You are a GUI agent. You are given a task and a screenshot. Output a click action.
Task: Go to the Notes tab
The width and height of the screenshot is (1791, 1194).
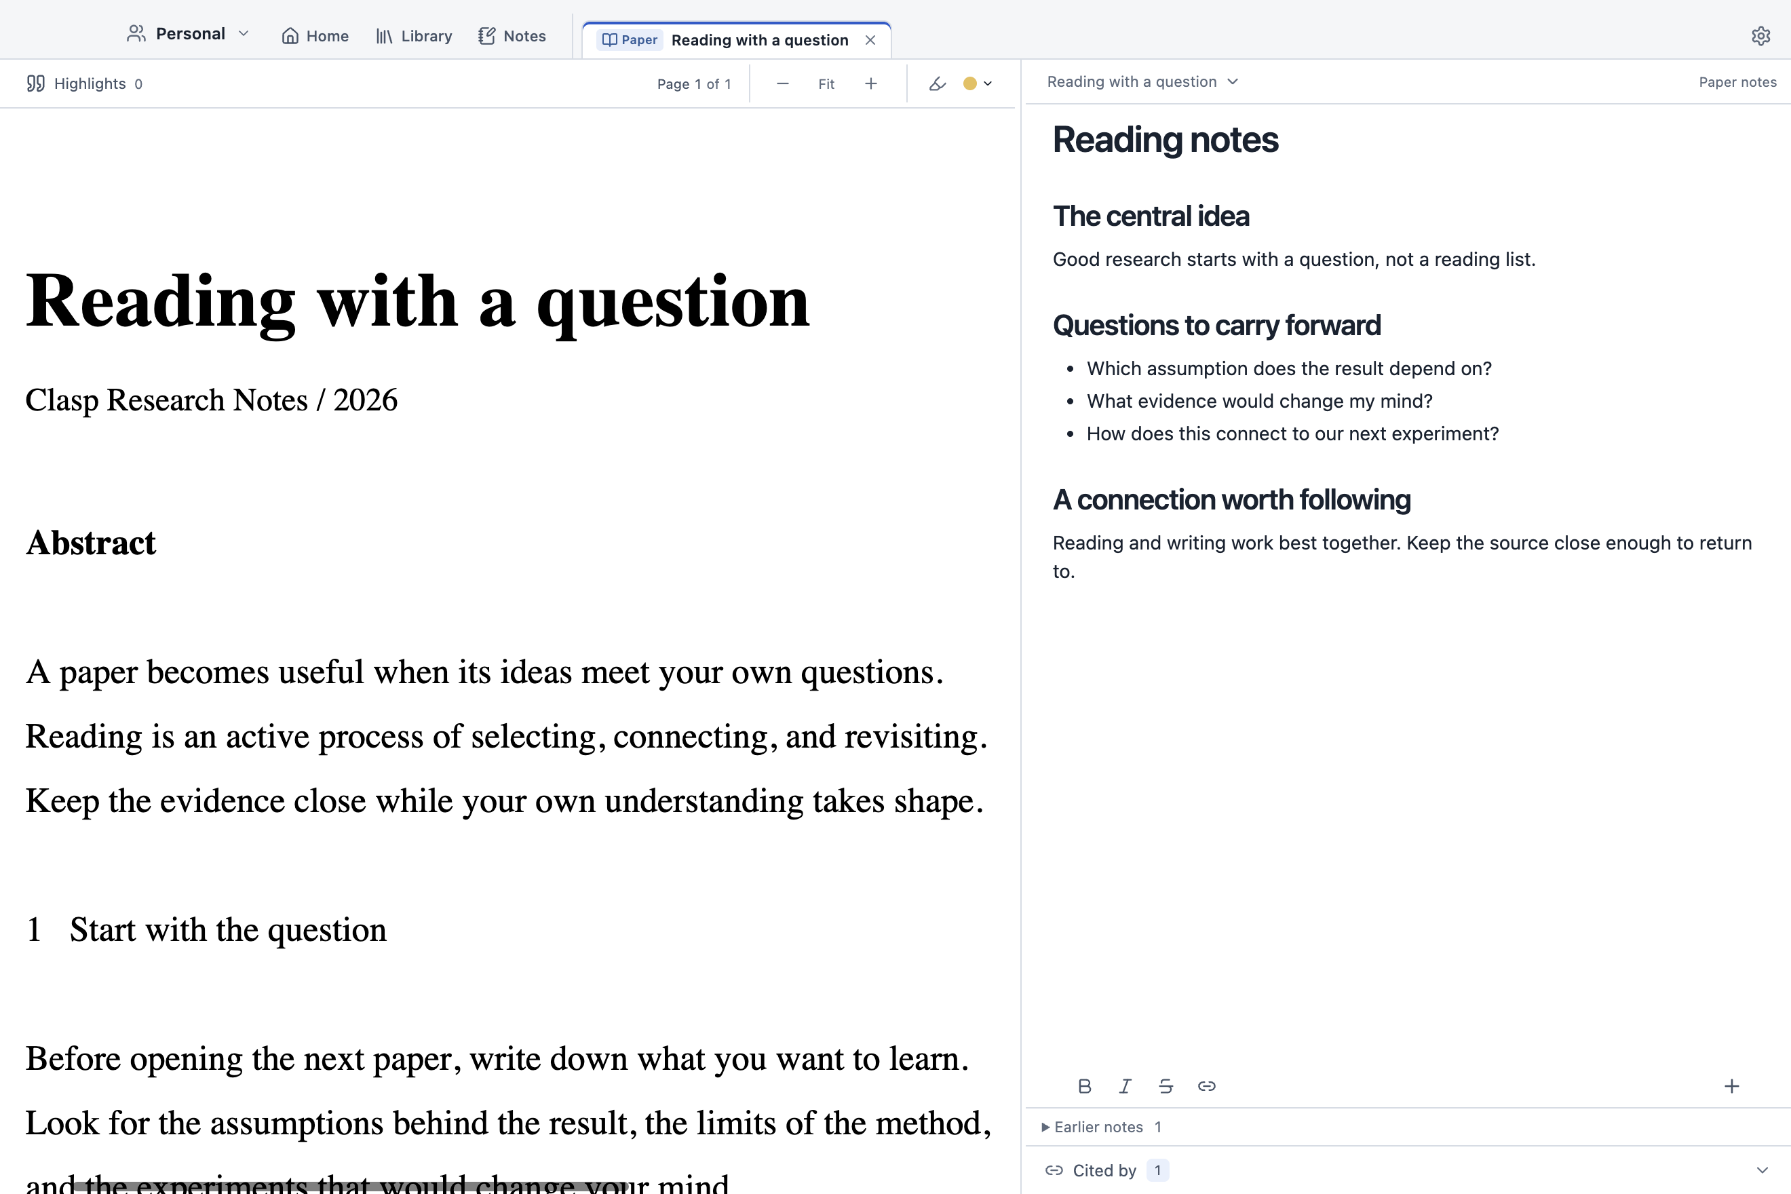[512, 36]
